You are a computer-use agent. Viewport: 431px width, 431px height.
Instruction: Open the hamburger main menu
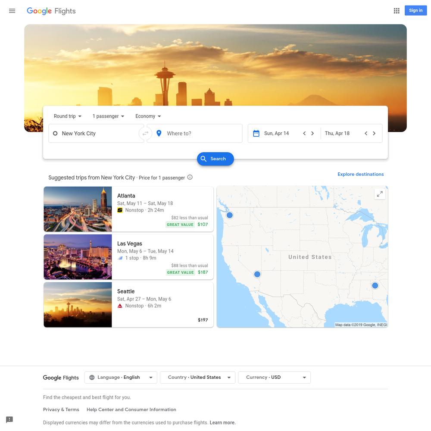pyautogui.click(x=12, y=11)
